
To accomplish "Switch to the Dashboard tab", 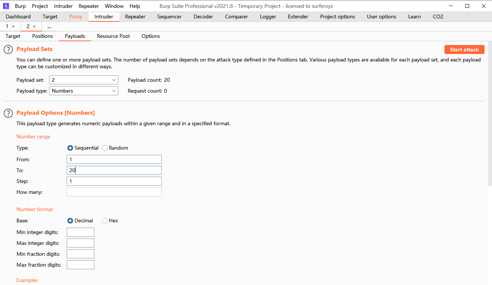I will pos(18,16).
